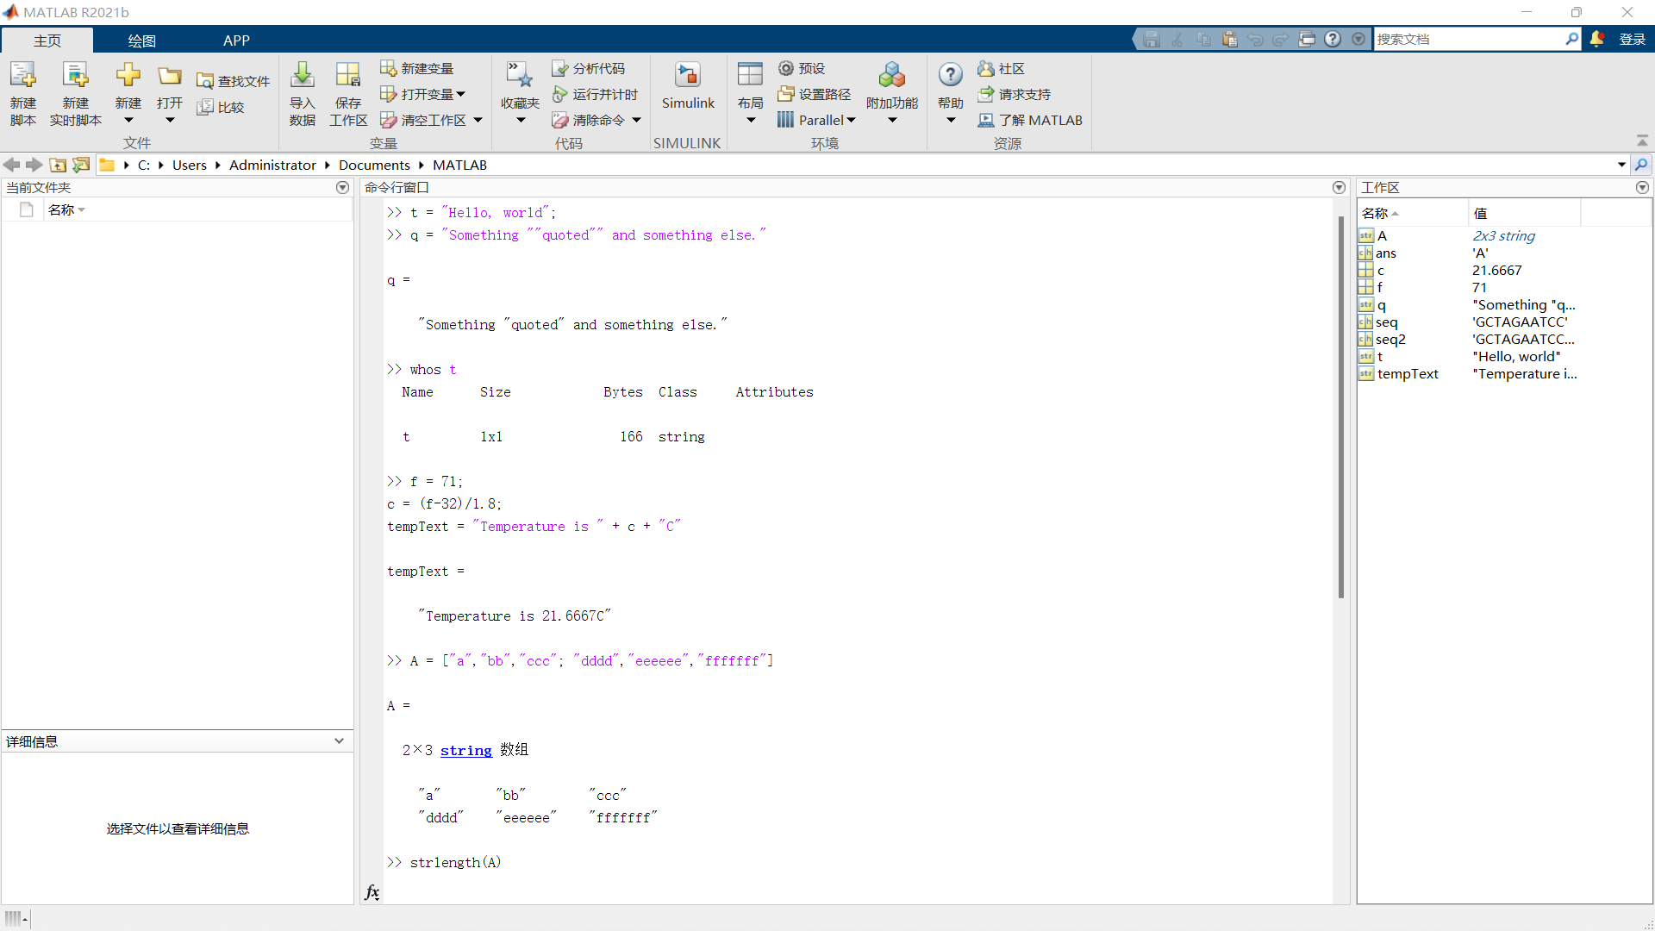This screenshot has width=1655, height=931.
Task: Click the address bar search icon
Action: (x=1641, y=165)
